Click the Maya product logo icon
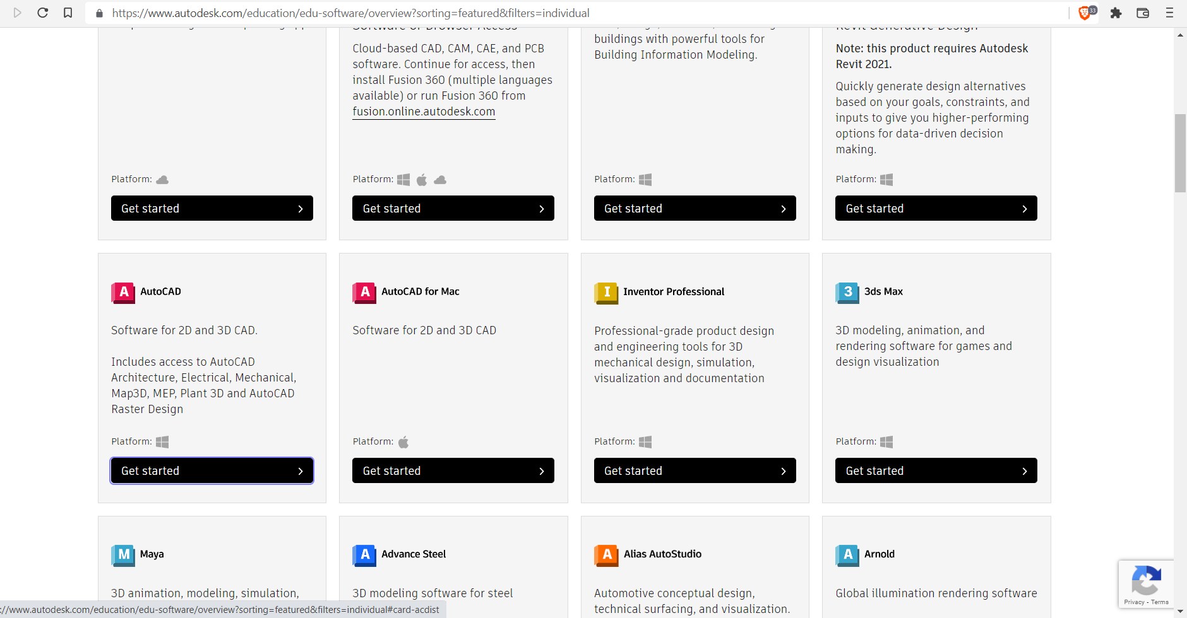 [x=123, y=555]
